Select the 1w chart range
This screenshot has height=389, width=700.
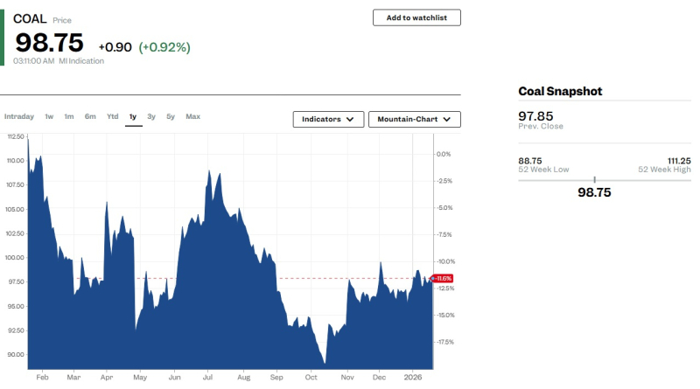click(x=49, y=116)
